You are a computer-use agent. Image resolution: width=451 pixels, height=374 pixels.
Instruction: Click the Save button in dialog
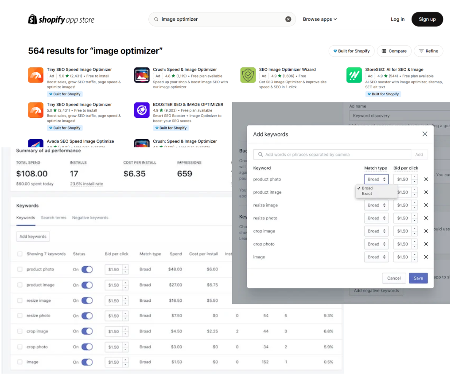tap(418, 278)
